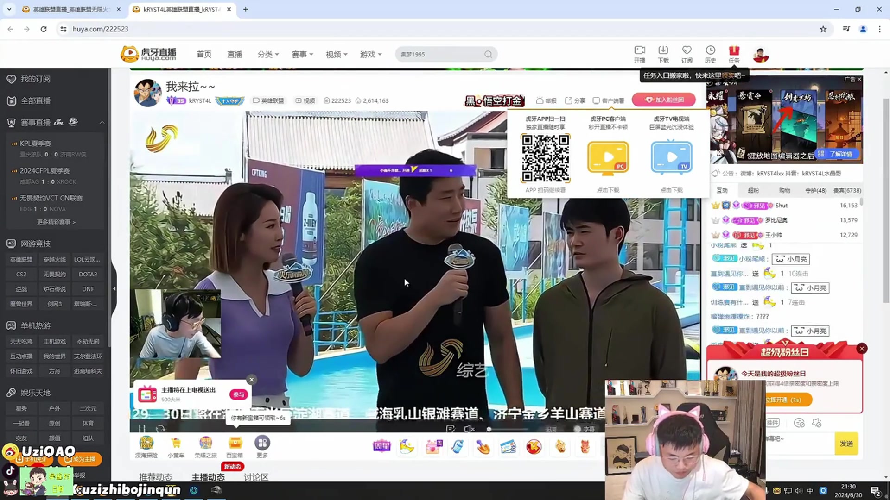Open the 开播 go-live camera icon
Image resolution: width=890 pixels, height=500 pixels.
[640, 50]
